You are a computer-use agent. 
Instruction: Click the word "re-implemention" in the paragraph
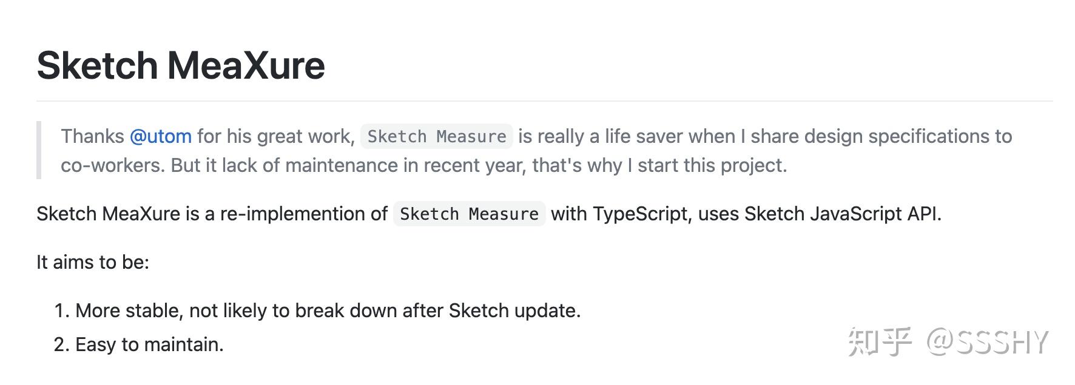(x=303, y=214)
